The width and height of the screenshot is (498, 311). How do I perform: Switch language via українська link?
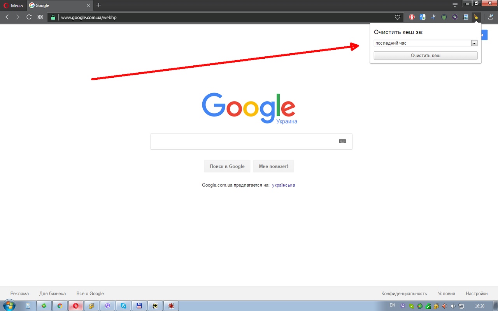coord(284,185)
